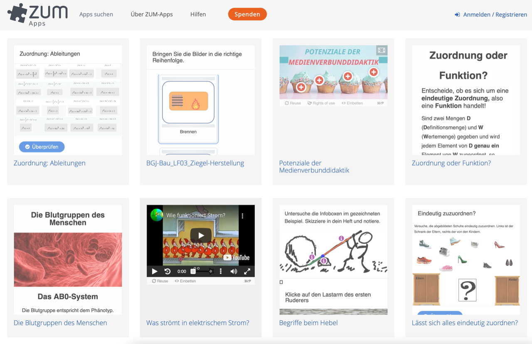Click the orange Spenden button
The height and width of the screenshot is (344, 532).
[x=247, y=14]
